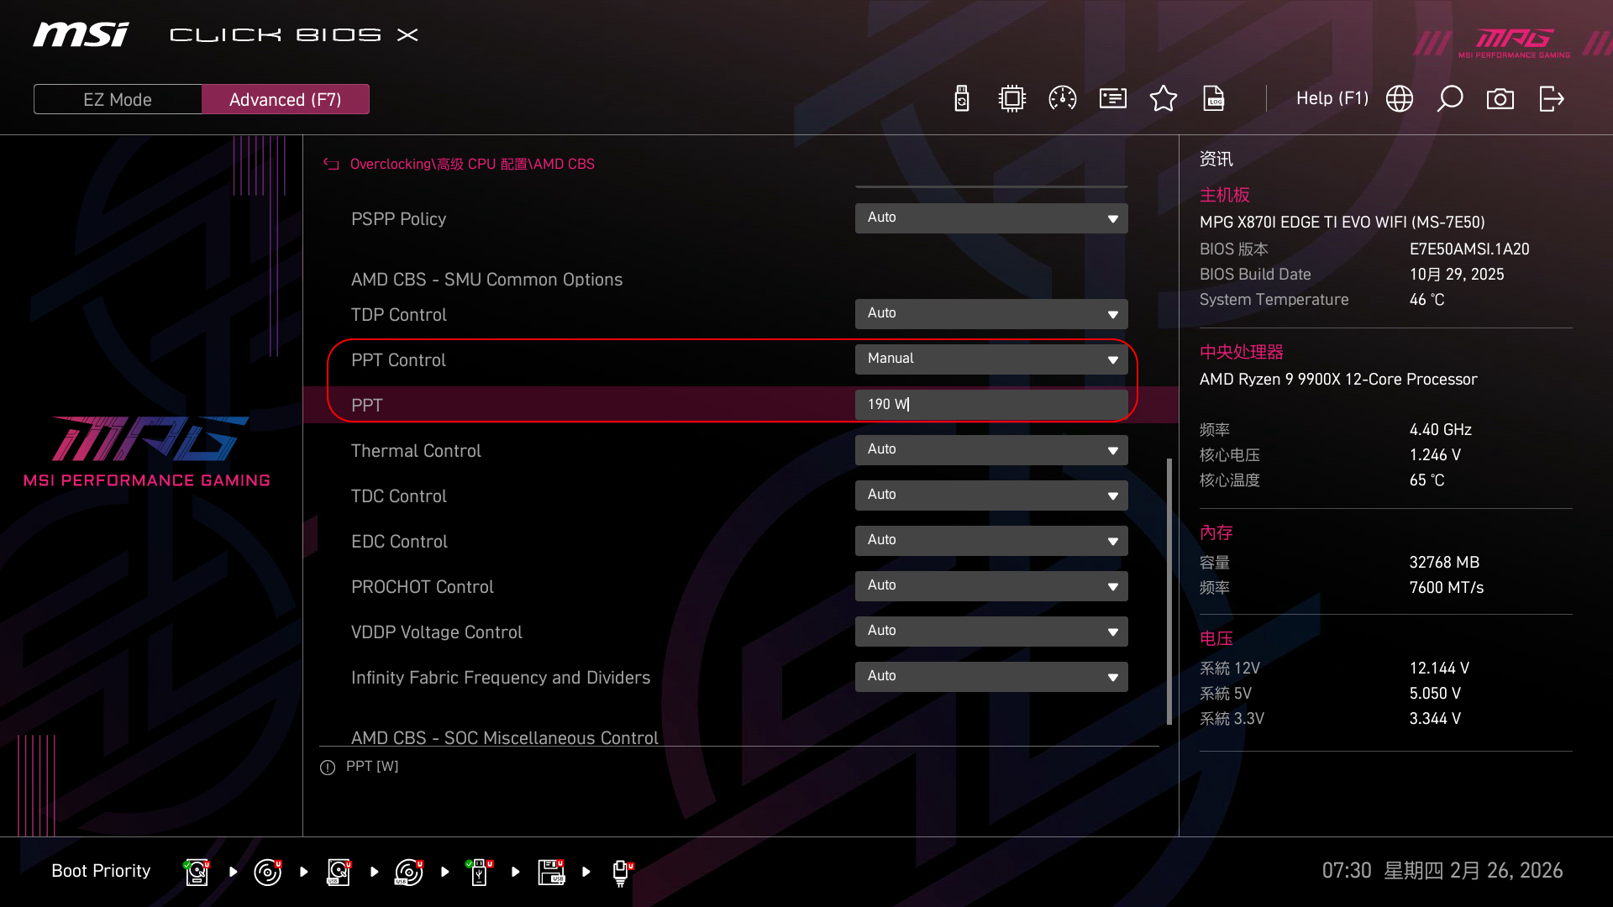Select the USB key boot priority device

pos(479,872)
